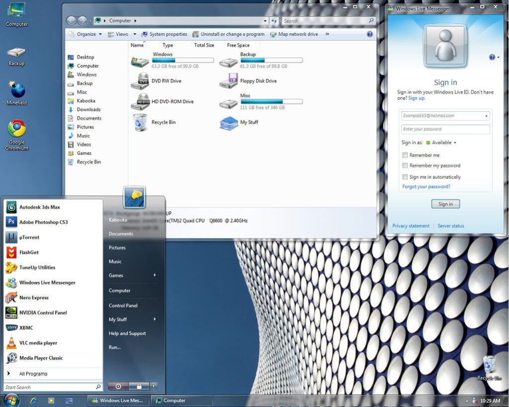Click the Explorer help question mark icon
Viewport: 509px width, 407px height.
[369, 34]
